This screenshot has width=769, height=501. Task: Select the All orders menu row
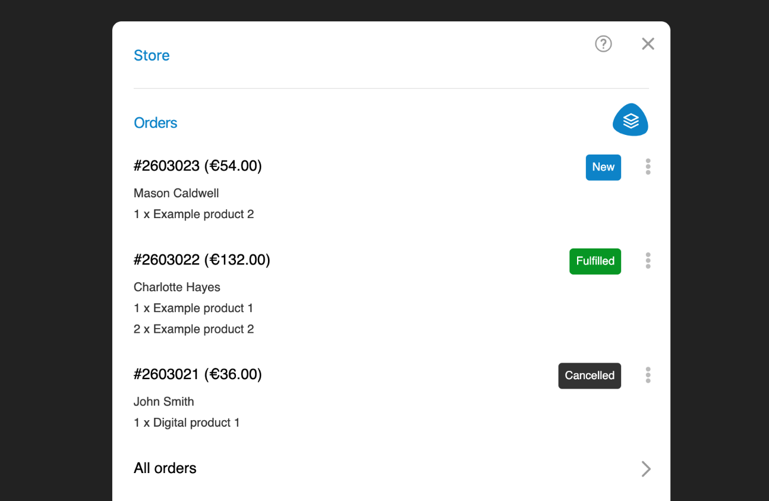[165, 468]
